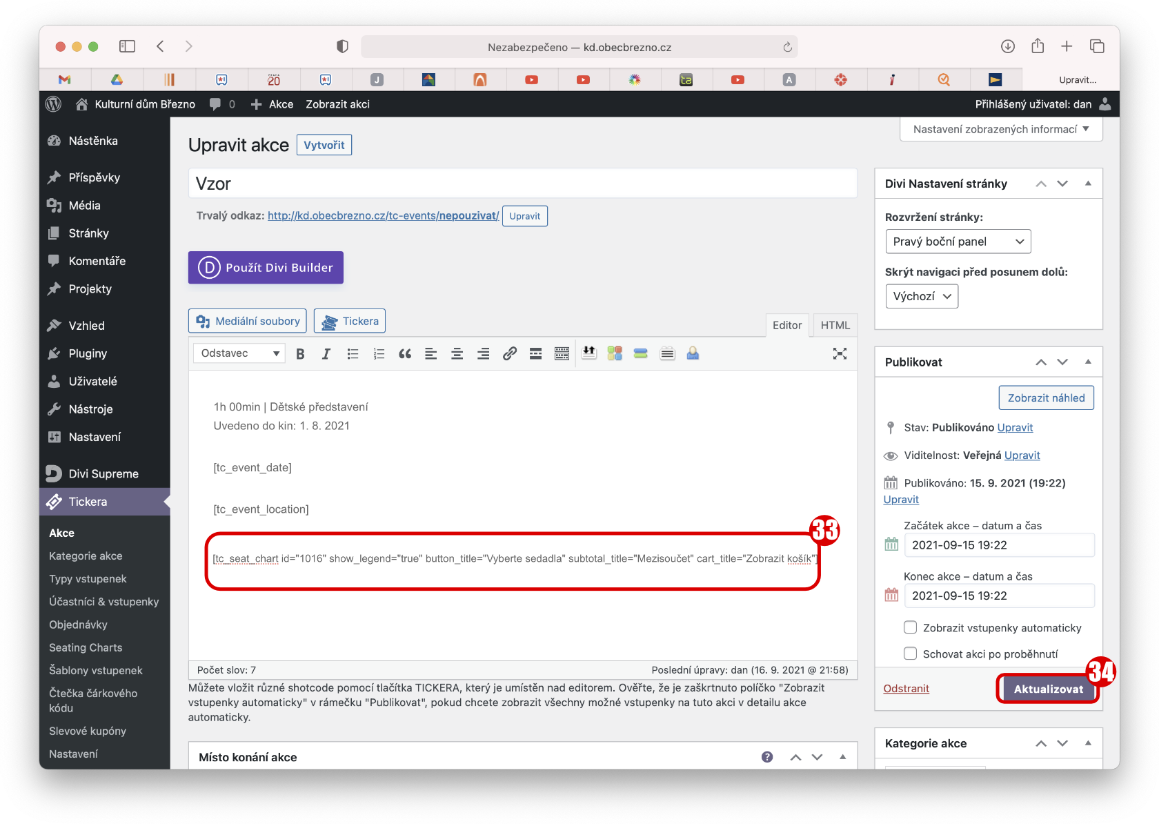Check Schovat akci po proběhnutí

click(x=911, y=654)
